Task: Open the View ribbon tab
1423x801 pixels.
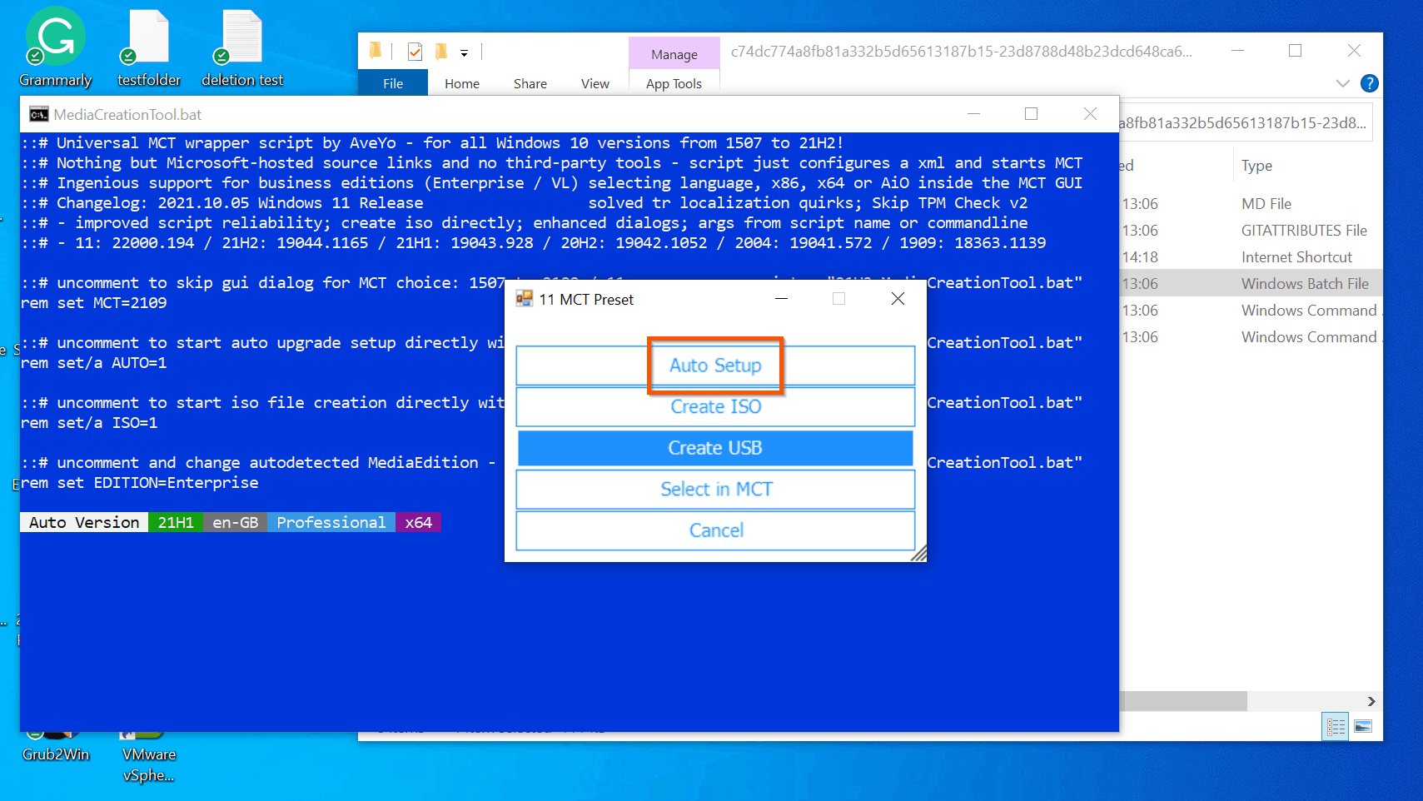Action: (595, 83)
